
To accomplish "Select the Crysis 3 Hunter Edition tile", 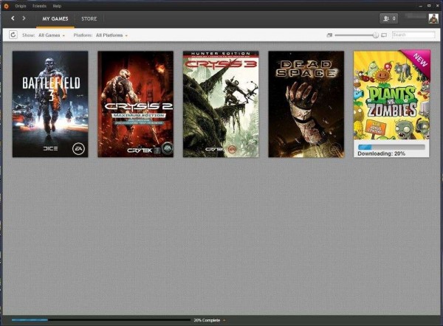I will click(221, 104).
